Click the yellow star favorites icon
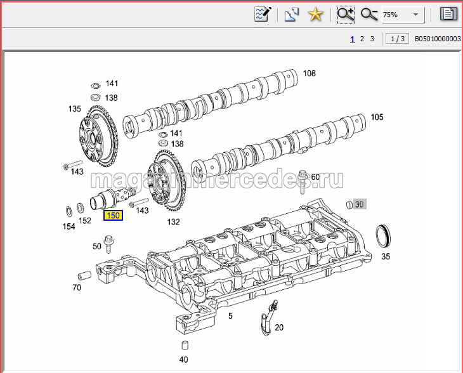The image size is (463, 373). [315, 14]
